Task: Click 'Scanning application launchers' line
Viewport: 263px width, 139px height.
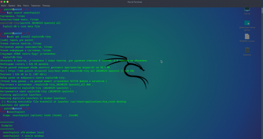Action: tap(21, 95)
